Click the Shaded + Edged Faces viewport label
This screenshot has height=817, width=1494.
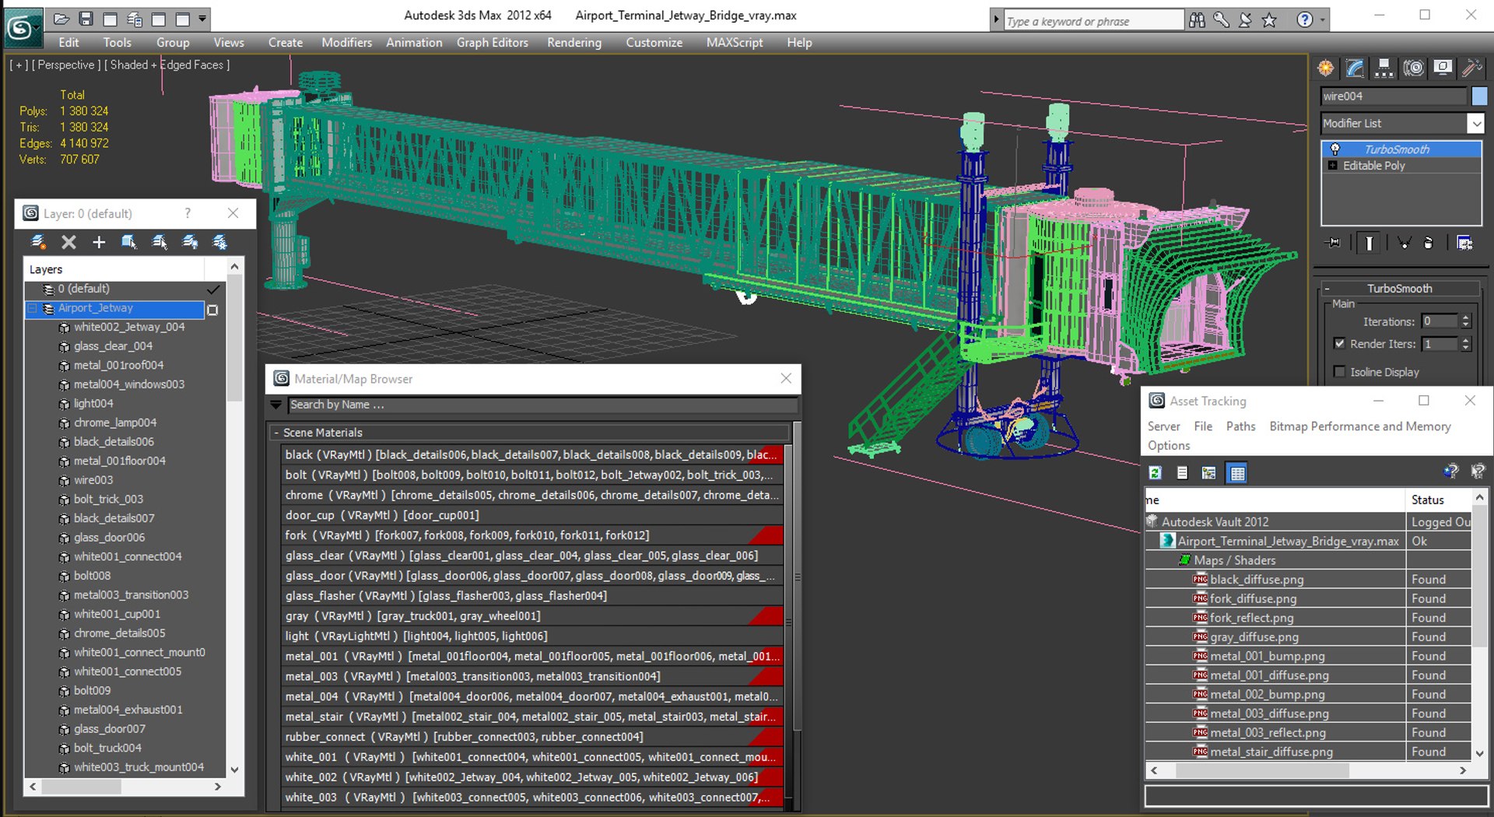[x=167, y=65]
